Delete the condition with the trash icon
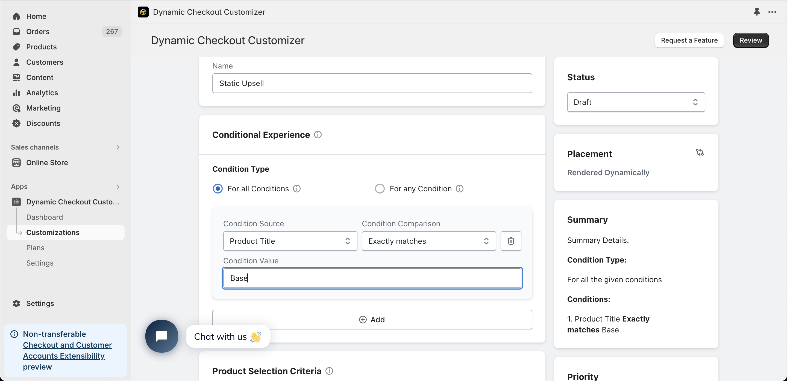This screenshot has height=381, width=787. 510,241
